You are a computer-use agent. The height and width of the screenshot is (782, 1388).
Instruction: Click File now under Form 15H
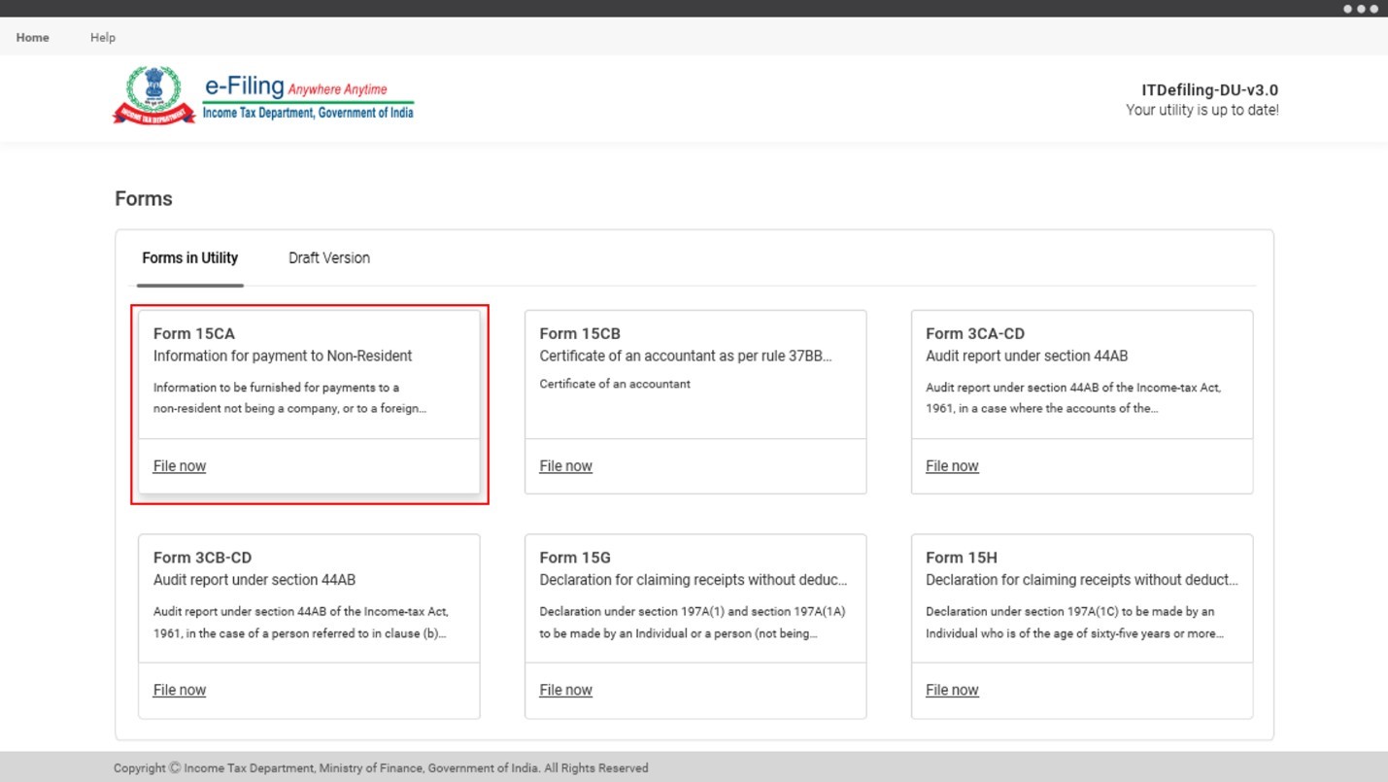click(952, 691)
